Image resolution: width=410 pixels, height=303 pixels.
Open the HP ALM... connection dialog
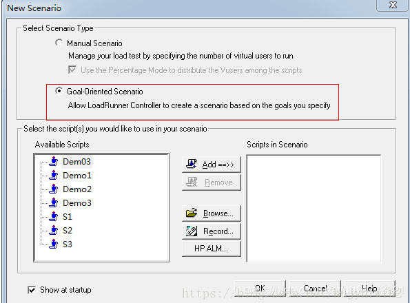coord(212,249)
